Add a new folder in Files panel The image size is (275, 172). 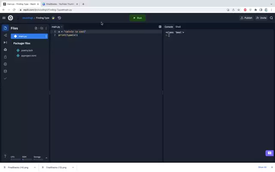tap(42, 28)
